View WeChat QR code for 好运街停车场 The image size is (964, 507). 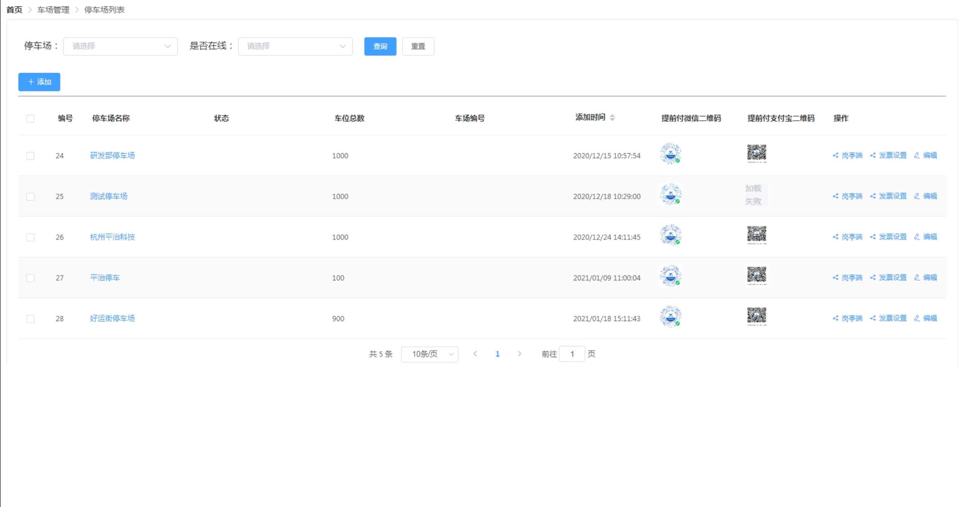671,316
